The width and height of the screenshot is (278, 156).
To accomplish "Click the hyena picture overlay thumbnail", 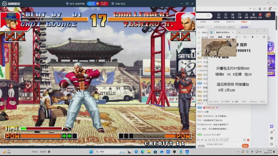I will point(219,47).
